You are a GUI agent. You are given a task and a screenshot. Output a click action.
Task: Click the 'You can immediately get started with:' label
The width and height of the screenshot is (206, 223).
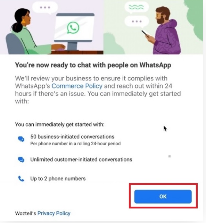(x=60, y=125)
